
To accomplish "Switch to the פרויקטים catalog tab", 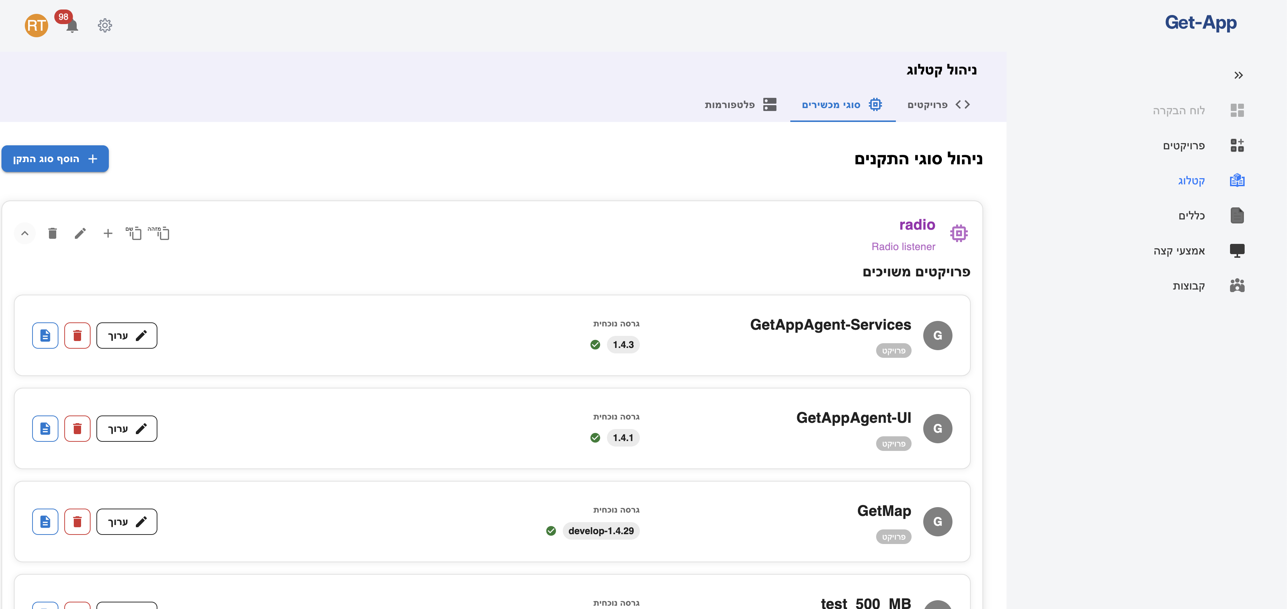I will (938, 104).
